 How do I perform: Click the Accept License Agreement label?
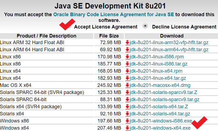[106, 27]
